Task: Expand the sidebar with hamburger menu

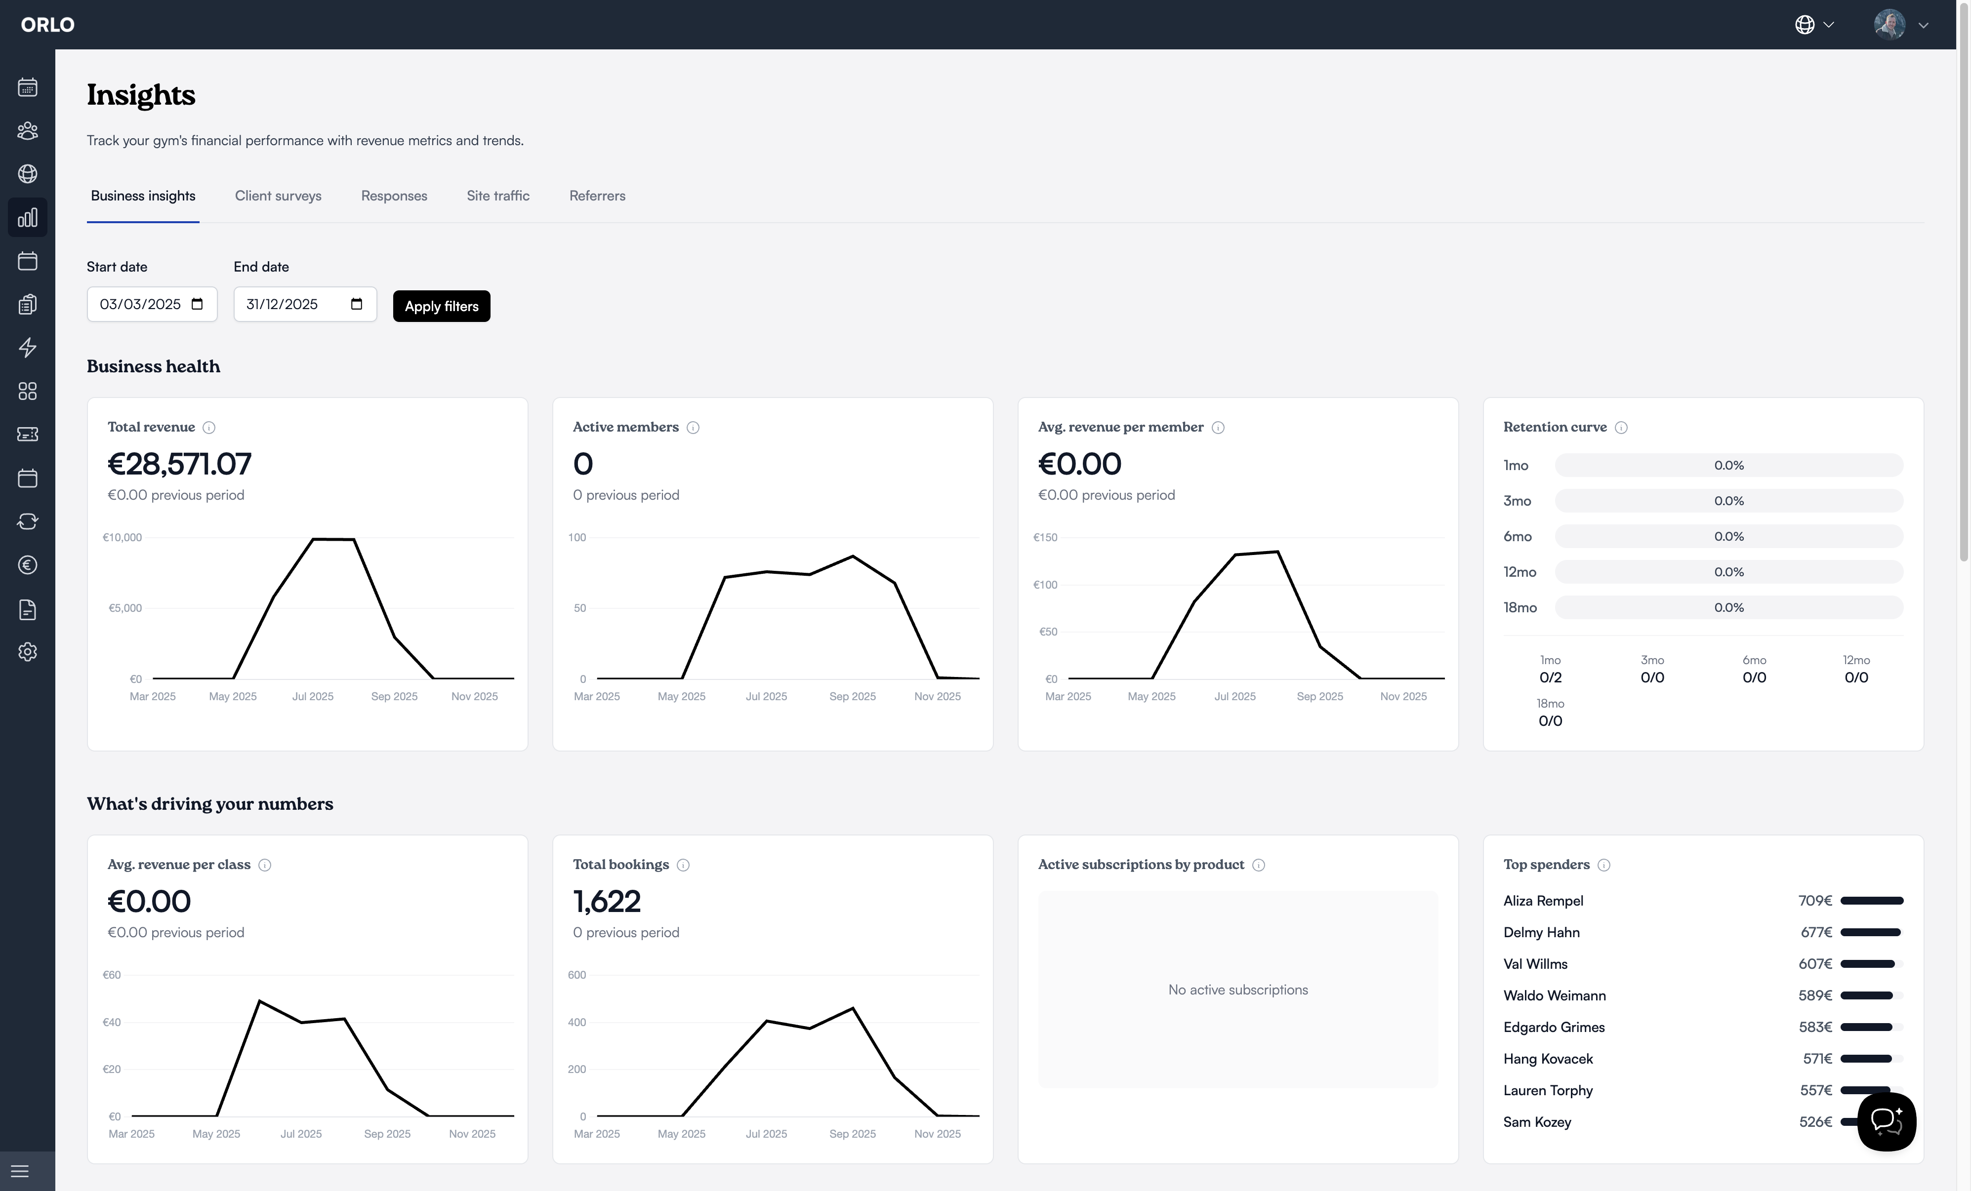Action: coord(20,1171)
